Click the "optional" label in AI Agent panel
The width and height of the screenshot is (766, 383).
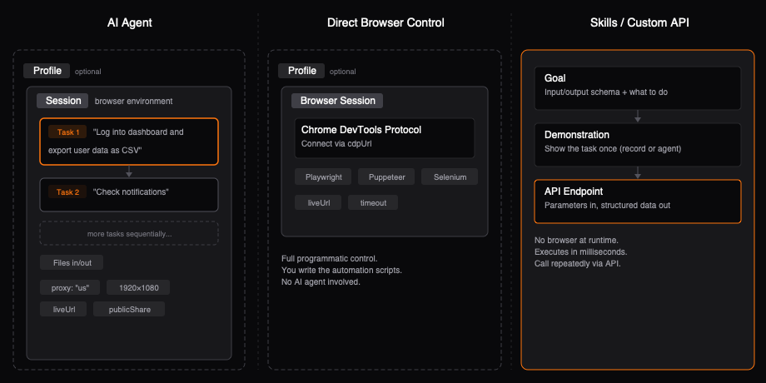(x=88, y=72)
